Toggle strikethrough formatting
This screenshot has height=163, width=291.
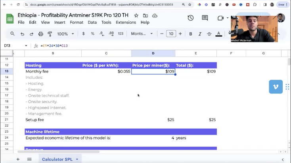pos(209,34)
